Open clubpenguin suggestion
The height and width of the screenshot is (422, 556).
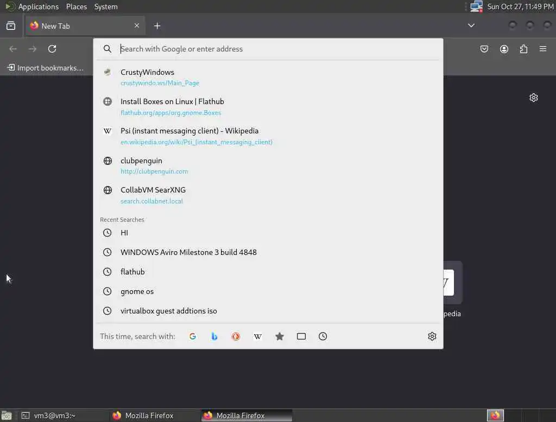click(x=268, y=166)
